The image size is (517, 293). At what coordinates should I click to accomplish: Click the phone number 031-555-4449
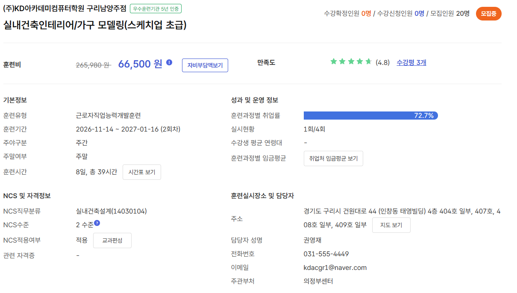pyautogui.click(x=326, y=254)
